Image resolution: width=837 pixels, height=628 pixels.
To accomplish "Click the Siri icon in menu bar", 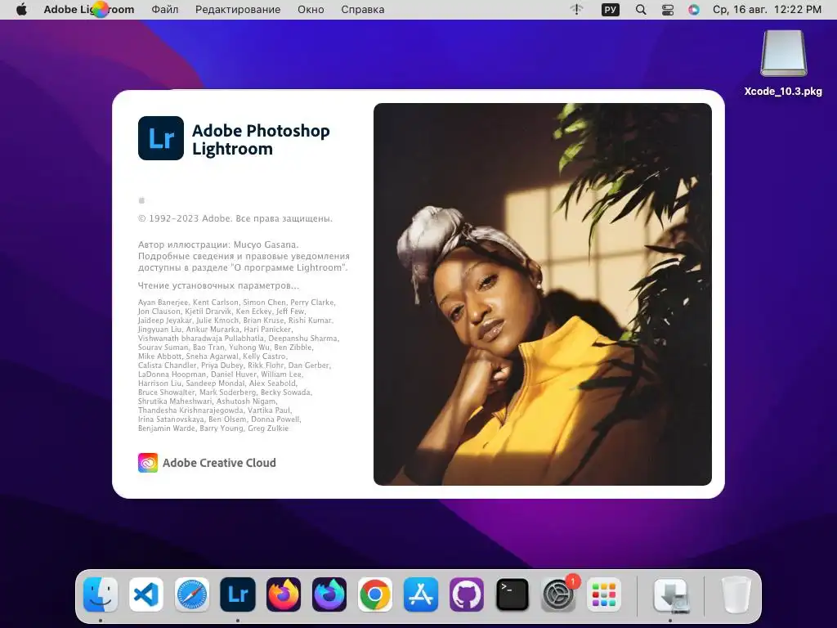I will click(x=693, y=10).
